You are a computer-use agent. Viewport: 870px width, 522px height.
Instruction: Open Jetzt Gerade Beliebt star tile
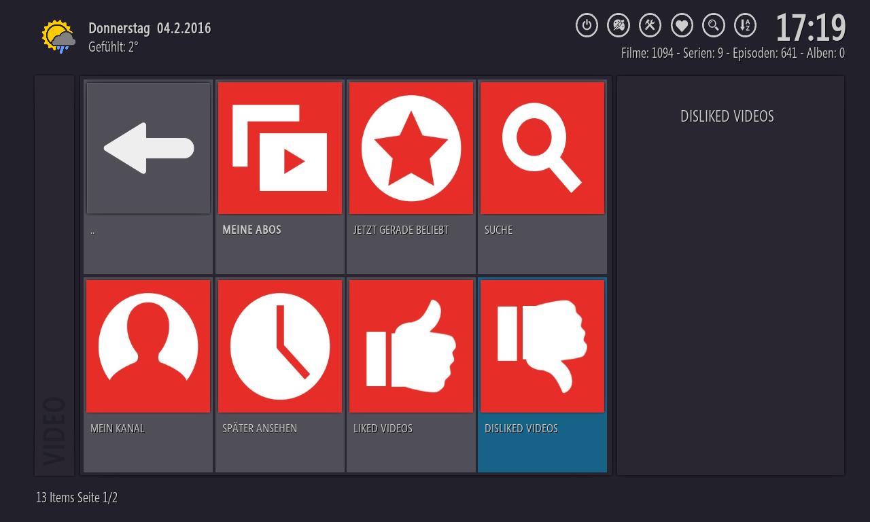coord(411,177)
